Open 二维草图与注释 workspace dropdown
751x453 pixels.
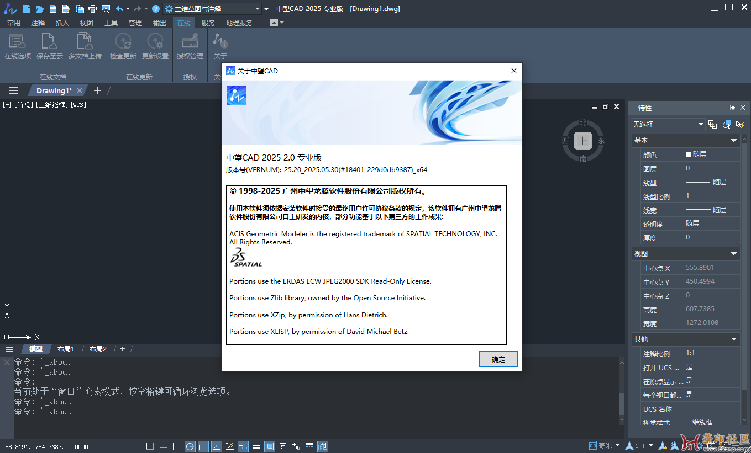[x=212, y=9]
